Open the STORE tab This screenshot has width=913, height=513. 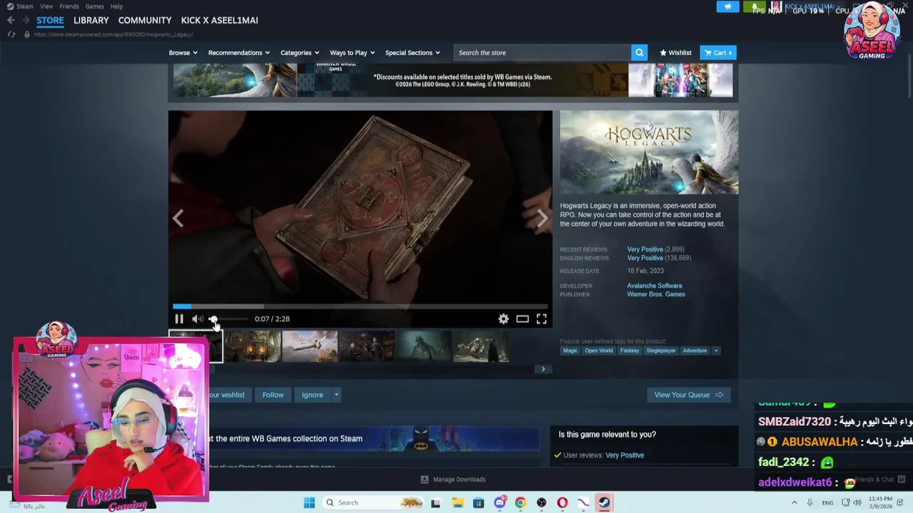click(x=50, y=21)
